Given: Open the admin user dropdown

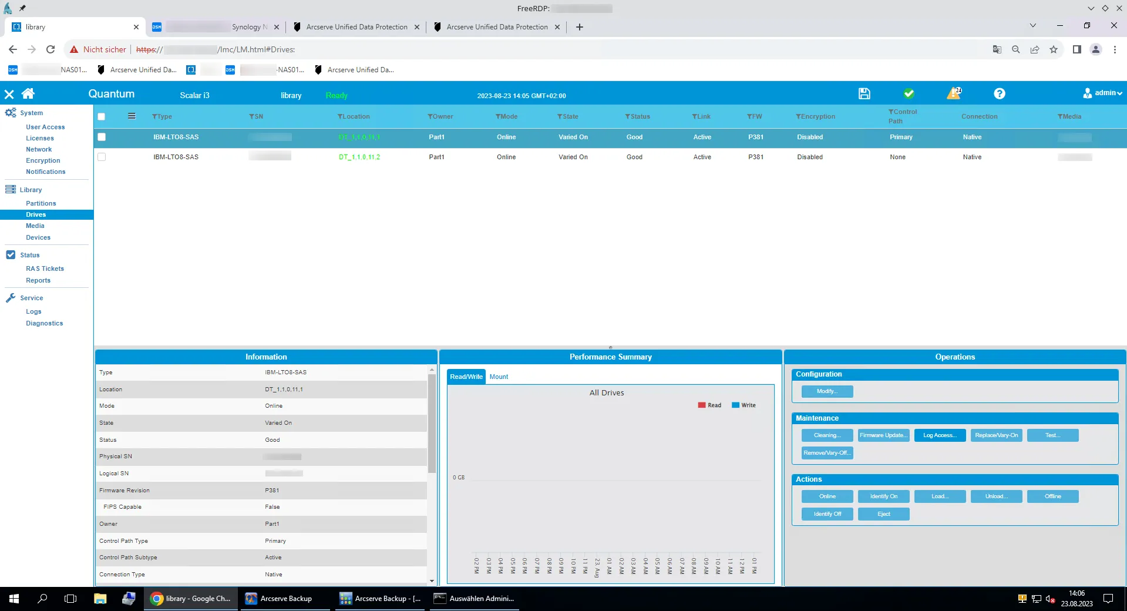Looking at the screenshot, I should [x=1102, y=93].
